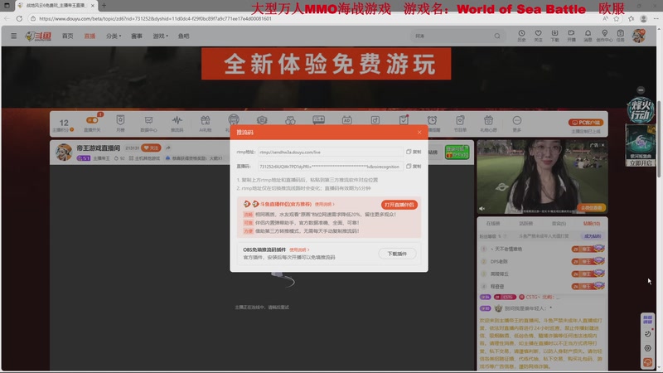The image size is (663, 373).
Task: Click the browser favorites star icon
Action: (617, 18)
